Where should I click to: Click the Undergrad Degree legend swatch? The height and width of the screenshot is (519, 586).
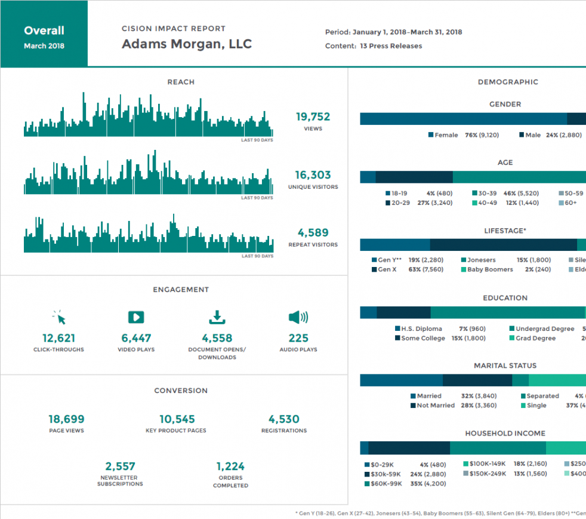tap(512, 328)
